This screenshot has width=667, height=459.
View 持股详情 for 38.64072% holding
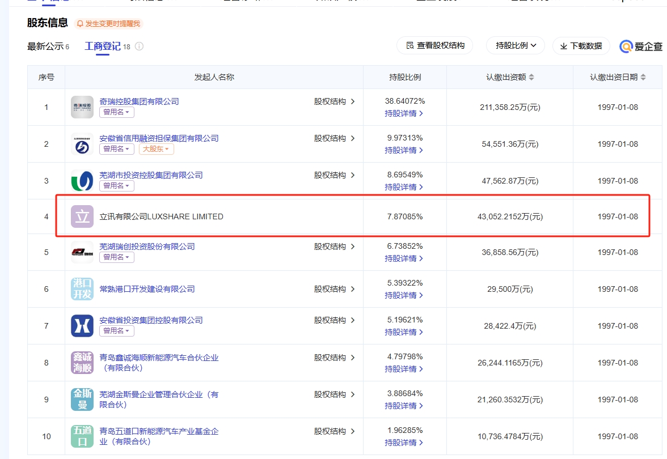click(404, 113)
